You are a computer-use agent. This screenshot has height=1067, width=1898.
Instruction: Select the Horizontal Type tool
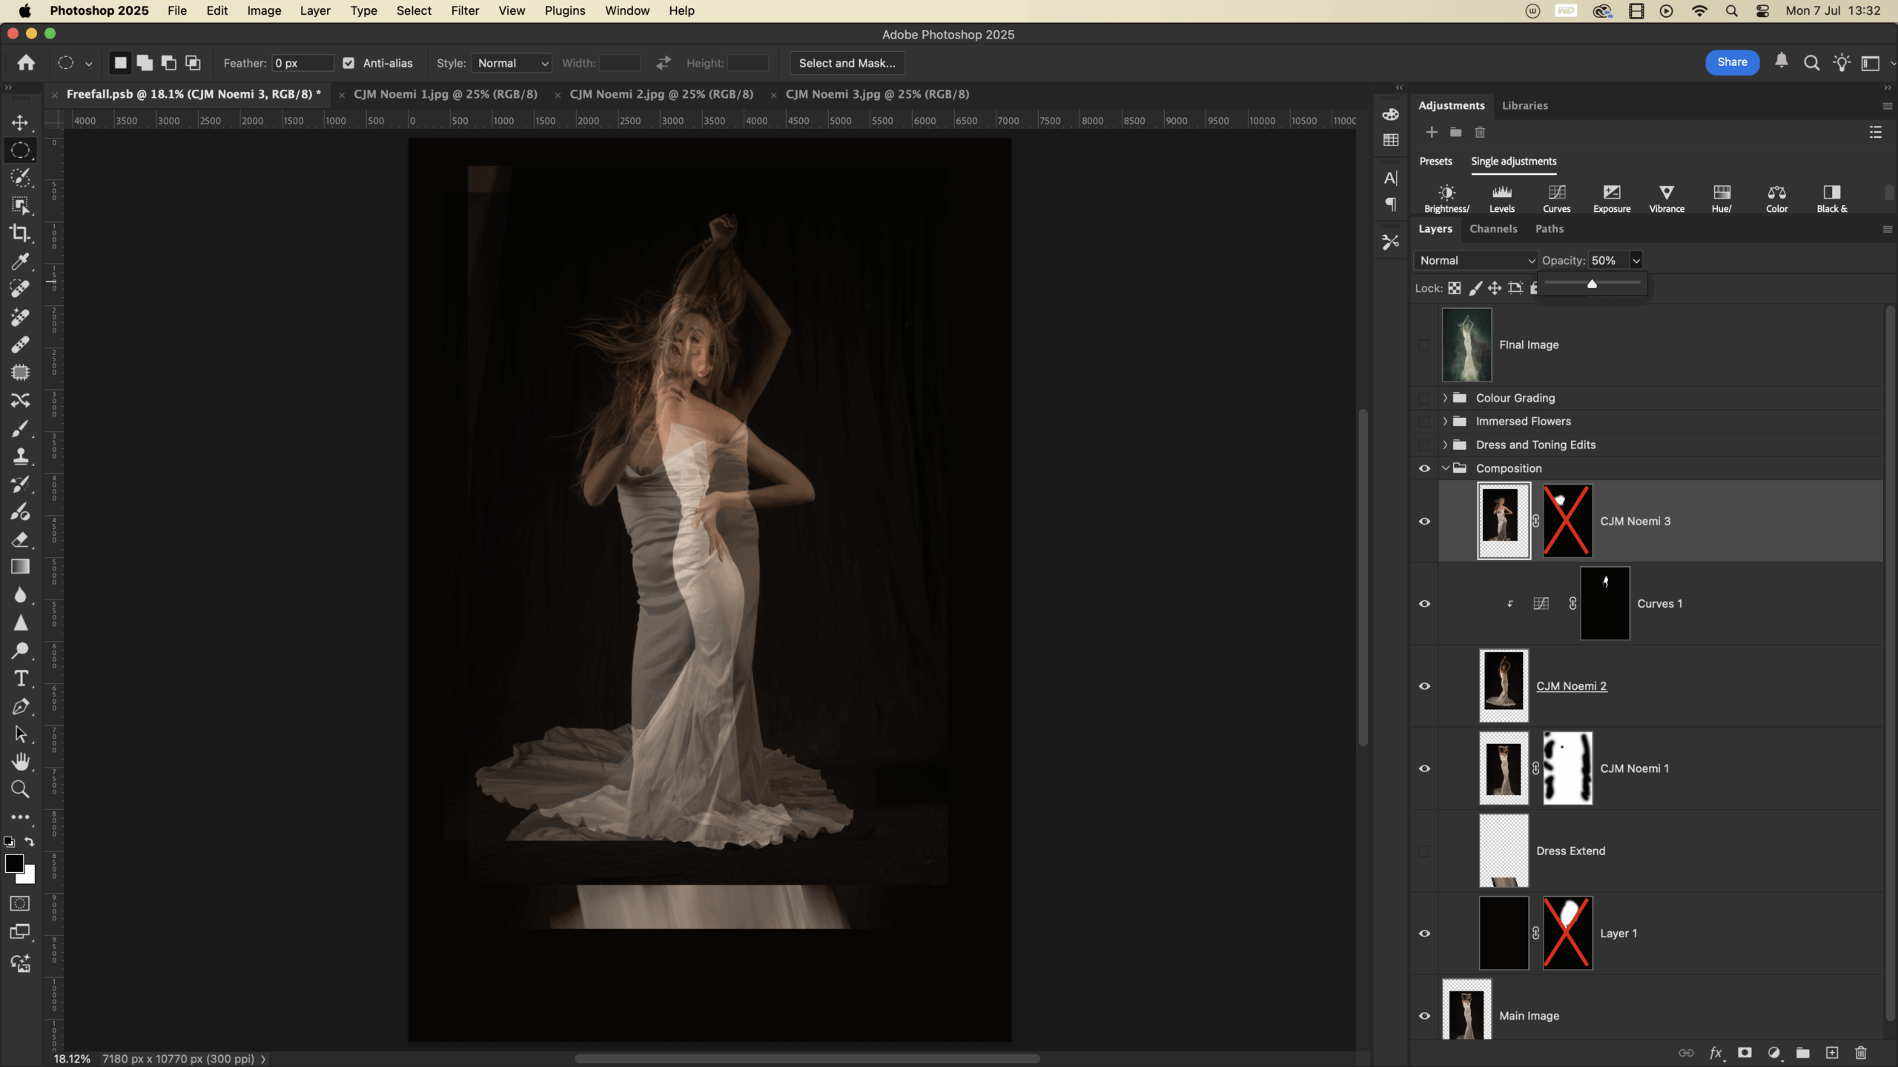pyautogui.click(x=20, y=678)
